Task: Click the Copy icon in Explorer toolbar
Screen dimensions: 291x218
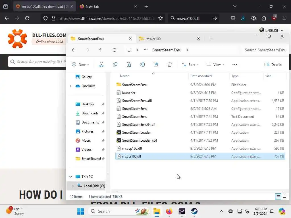Action: [115, 64]
